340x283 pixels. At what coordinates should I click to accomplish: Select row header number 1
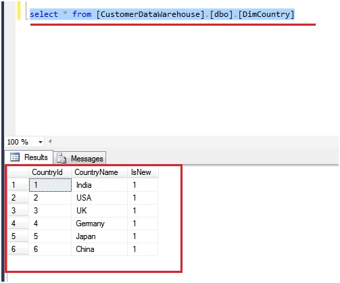pos(18,185)
